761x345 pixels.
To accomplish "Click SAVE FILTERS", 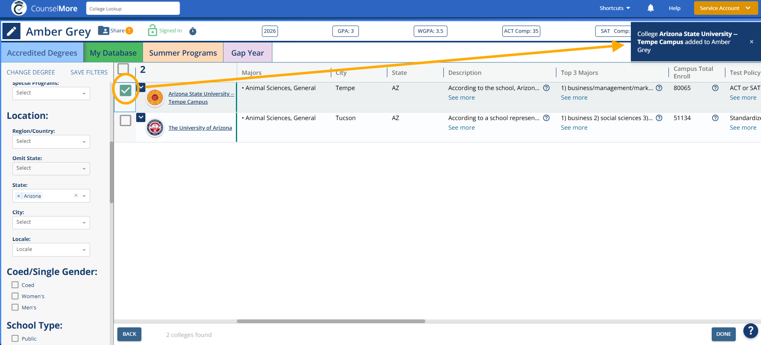I will [x=89, y=72].
